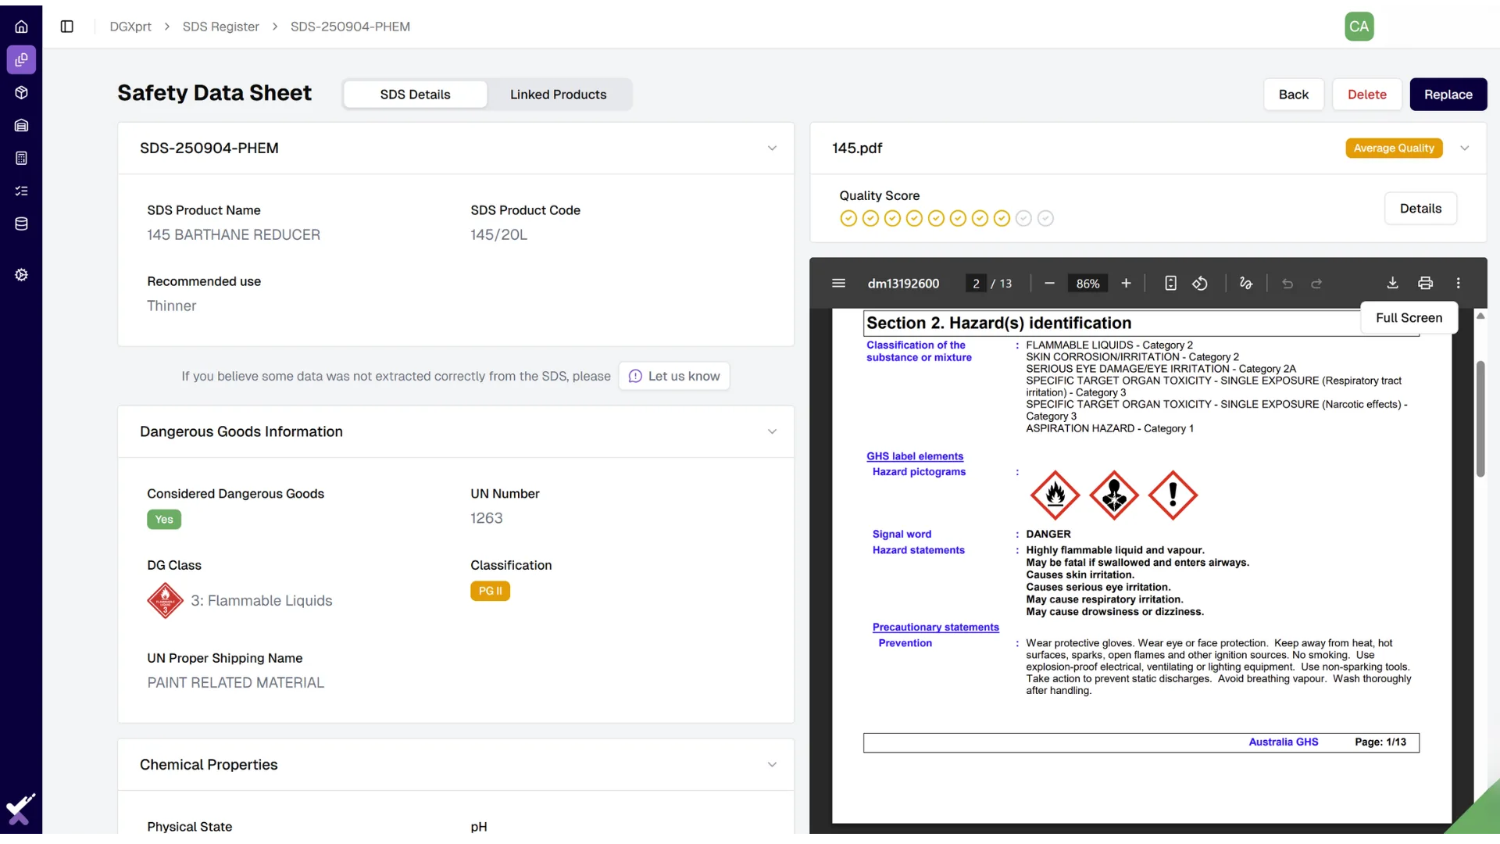Open the Home icon in sidebar
This screenshot has height=844, width=1500.
[x=21, y=27]
